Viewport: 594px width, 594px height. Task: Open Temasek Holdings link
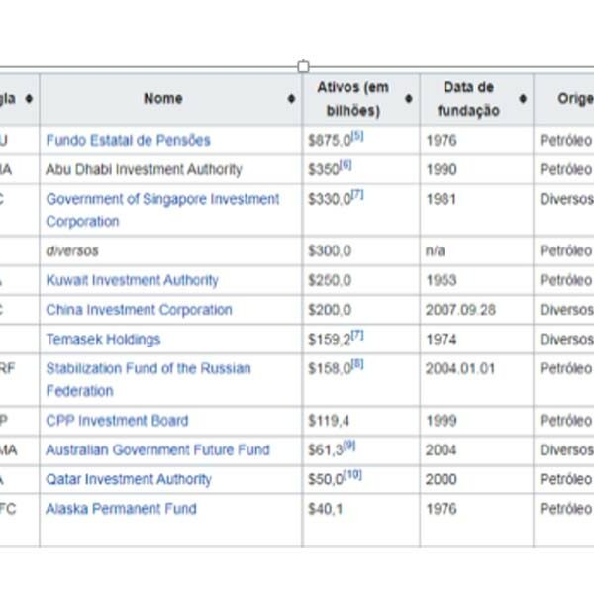pos(103,339)
